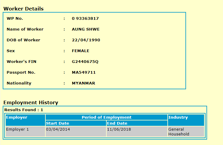Click the Worker Details heading
The width and height of the screenshot is (223, 145).
pos(23,9)
